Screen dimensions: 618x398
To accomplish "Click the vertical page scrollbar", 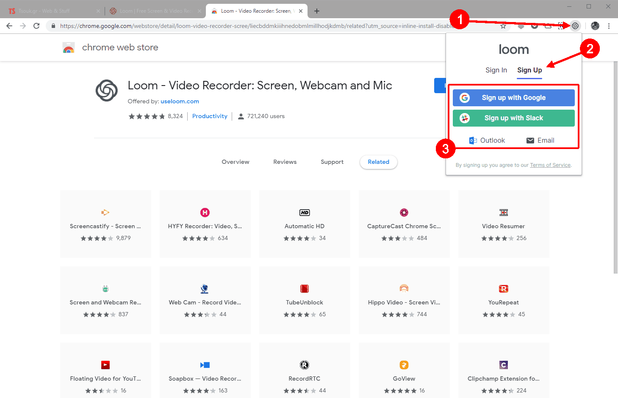I will coord(615,167).
